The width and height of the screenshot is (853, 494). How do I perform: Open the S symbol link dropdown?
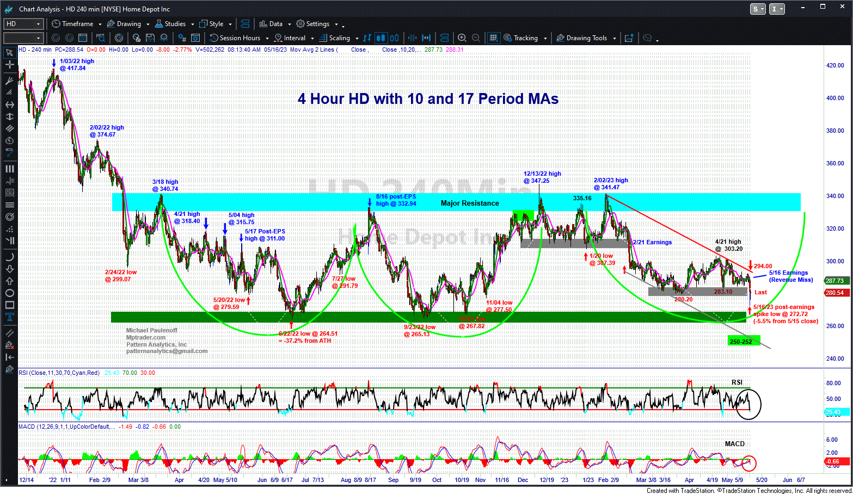click(x=758, y=9)
